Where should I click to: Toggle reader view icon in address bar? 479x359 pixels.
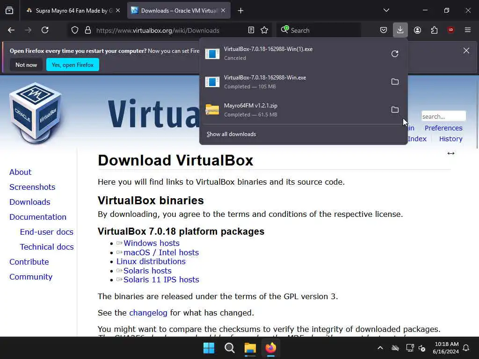[x=251, y=30]
